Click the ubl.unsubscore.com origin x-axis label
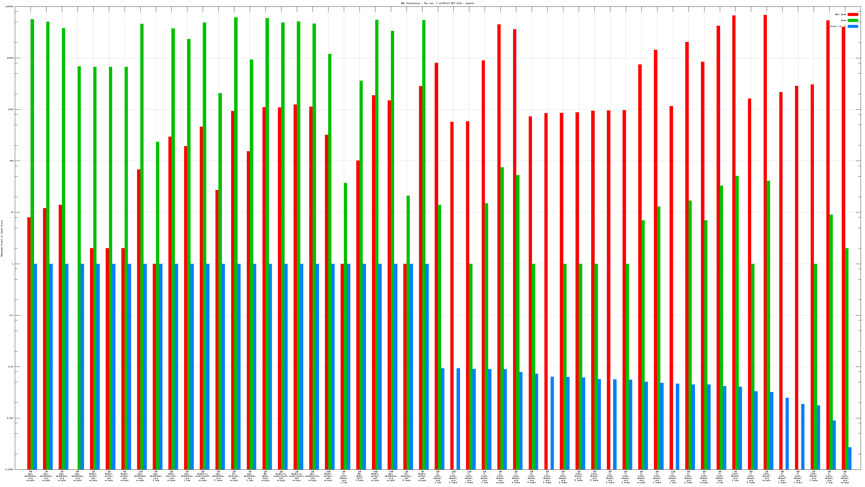The width and height of the screenshot is (865, 487). pos(312,476)
